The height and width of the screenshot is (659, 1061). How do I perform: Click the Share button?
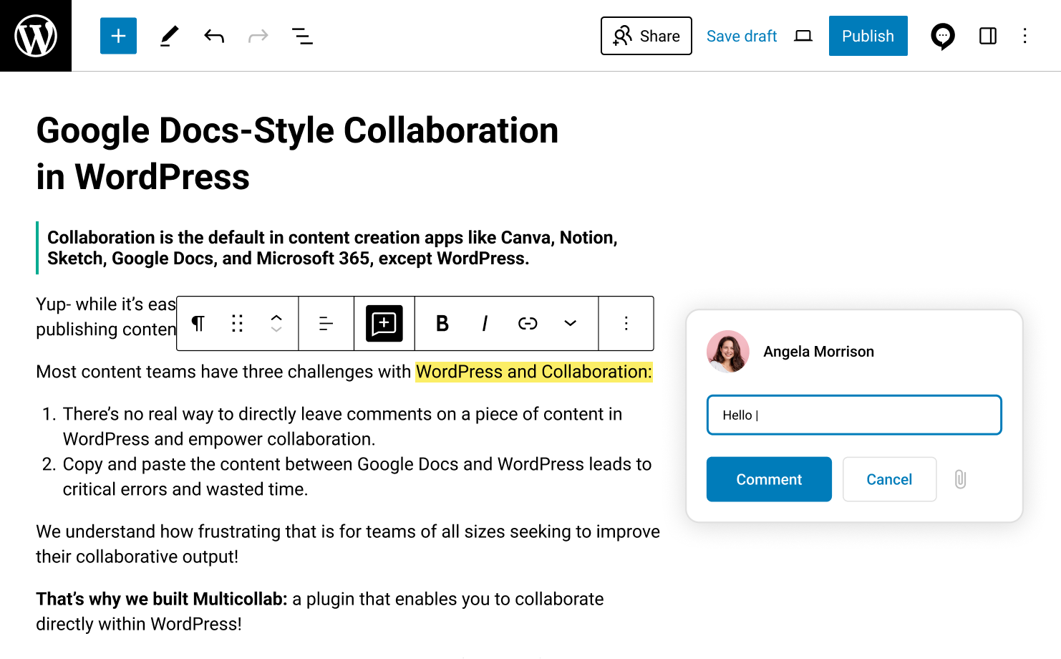point(646,36)
